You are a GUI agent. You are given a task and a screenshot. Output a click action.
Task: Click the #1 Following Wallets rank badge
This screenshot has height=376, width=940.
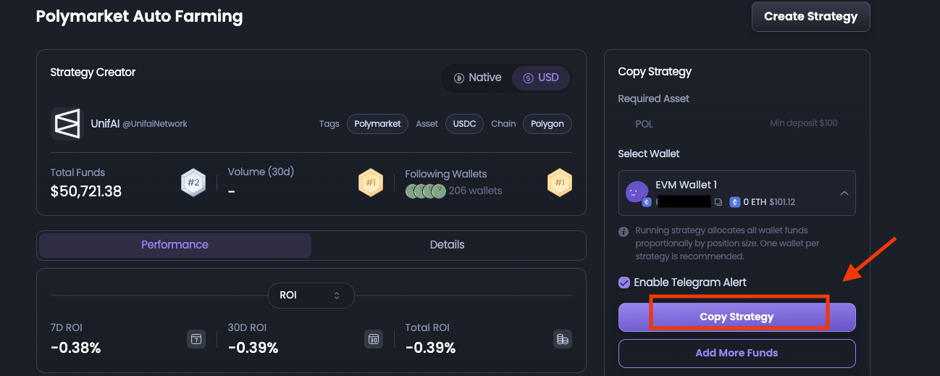[560, 183]
